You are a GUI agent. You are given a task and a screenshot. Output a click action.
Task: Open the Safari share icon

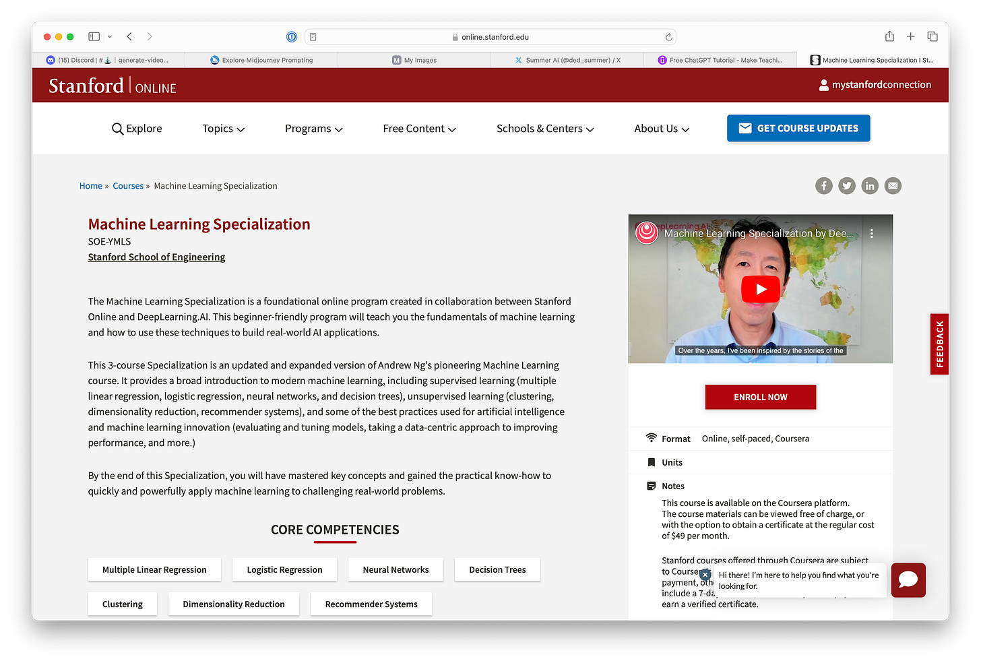[889, 36]
